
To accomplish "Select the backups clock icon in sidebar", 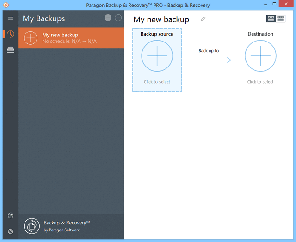I will click(11, 34).
